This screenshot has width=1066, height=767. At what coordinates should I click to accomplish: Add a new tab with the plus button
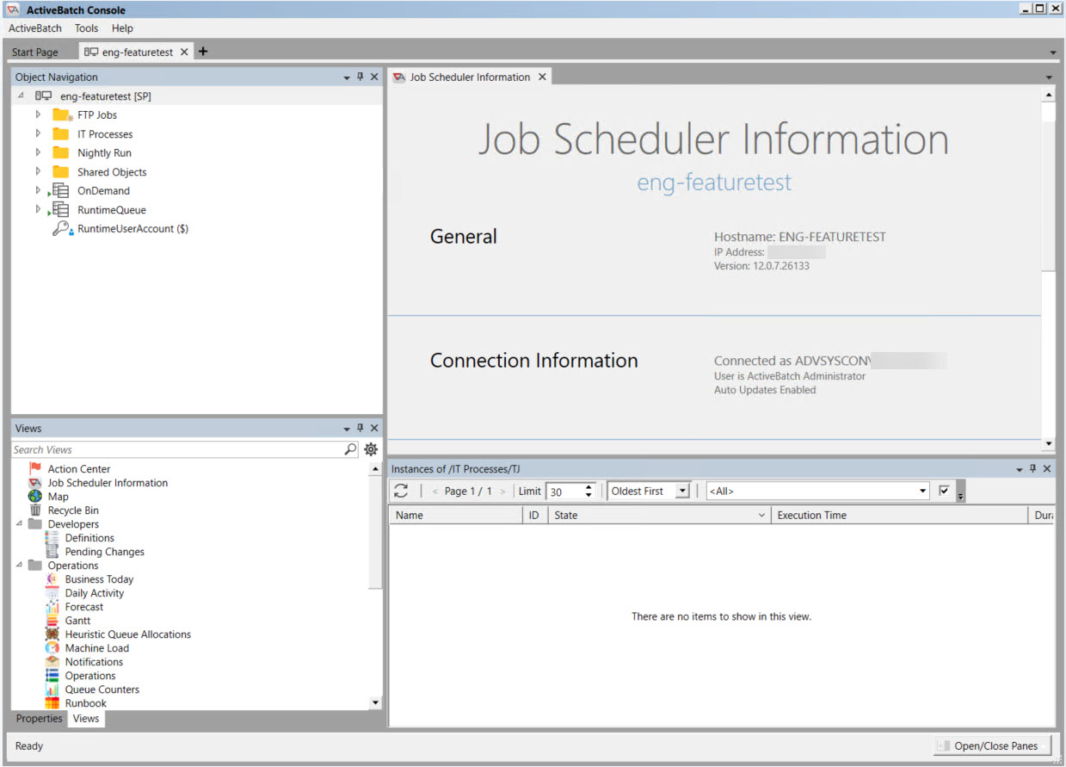point(203,52)
